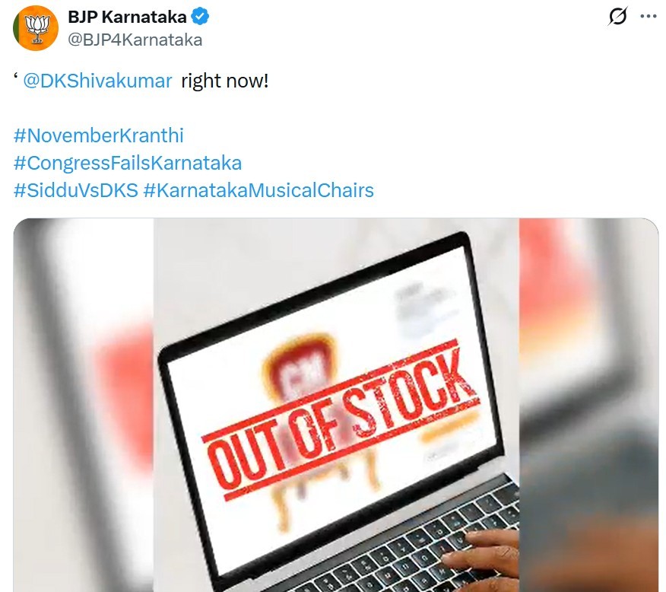Screen dimensions: 666x592
Task: Click the blue verified badge
Action: point(200,17)
